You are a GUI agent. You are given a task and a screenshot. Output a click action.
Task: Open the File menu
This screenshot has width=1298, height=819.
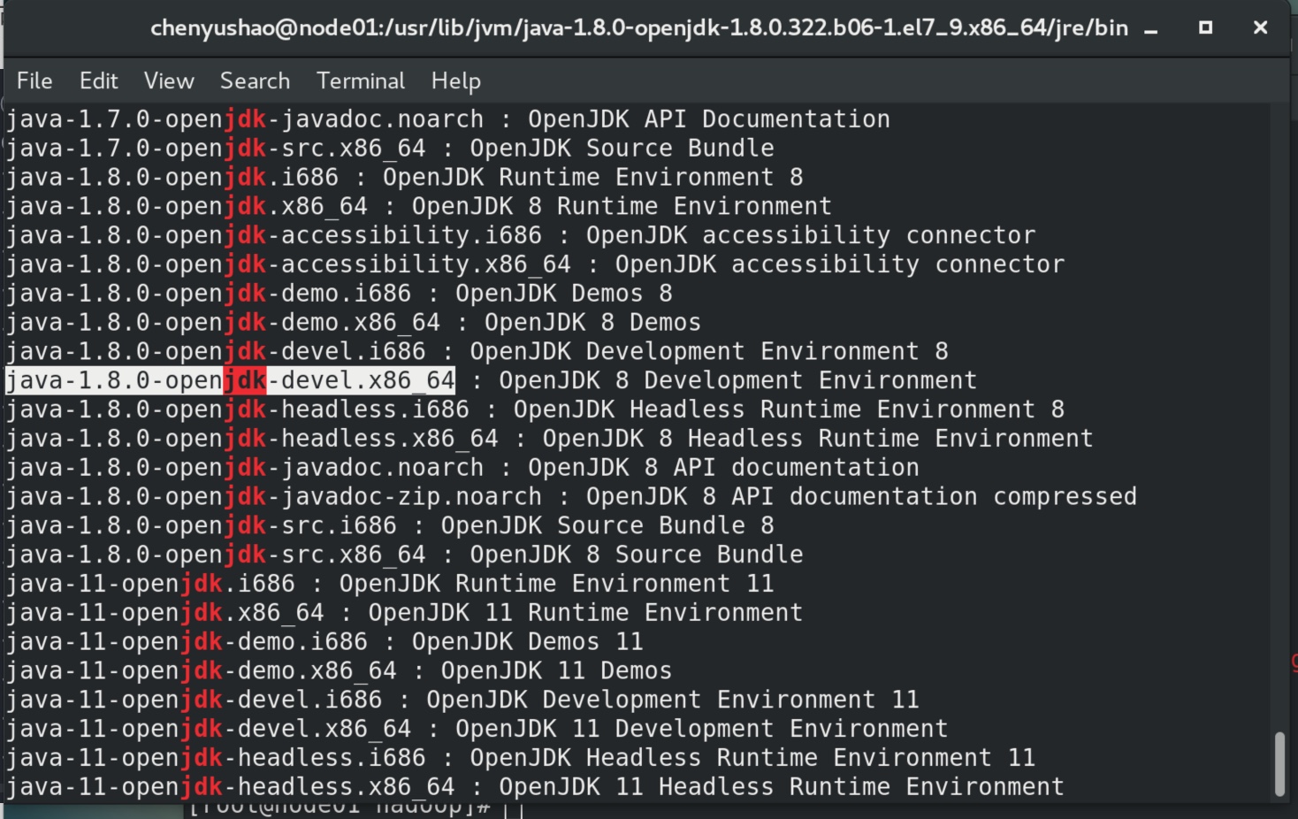tap(34, 80)
